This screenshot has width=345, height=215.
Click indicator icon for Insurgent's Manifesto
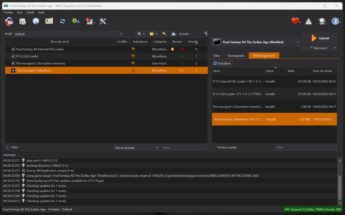point(133,71)
